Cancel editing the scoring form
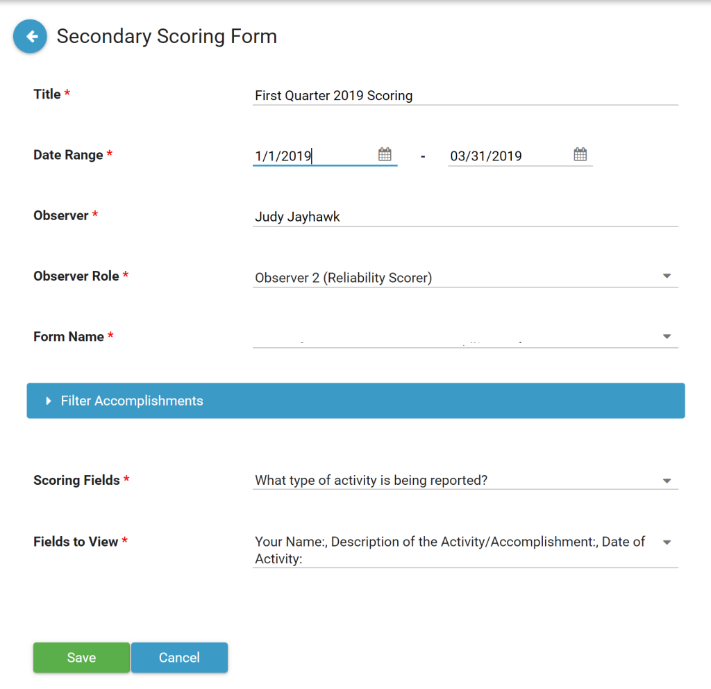The height and width of the screenshot is (689, 711). 179,657
